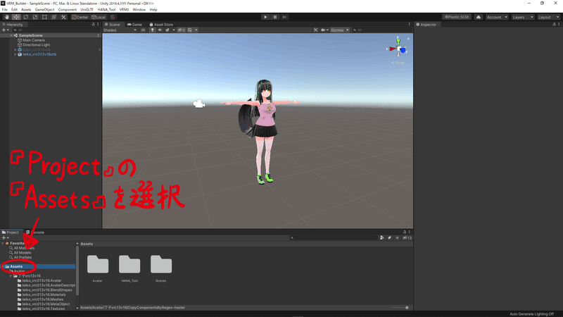Toggle scene lighting bulb icon
This screenshot has height=317, width=563.
152,30
